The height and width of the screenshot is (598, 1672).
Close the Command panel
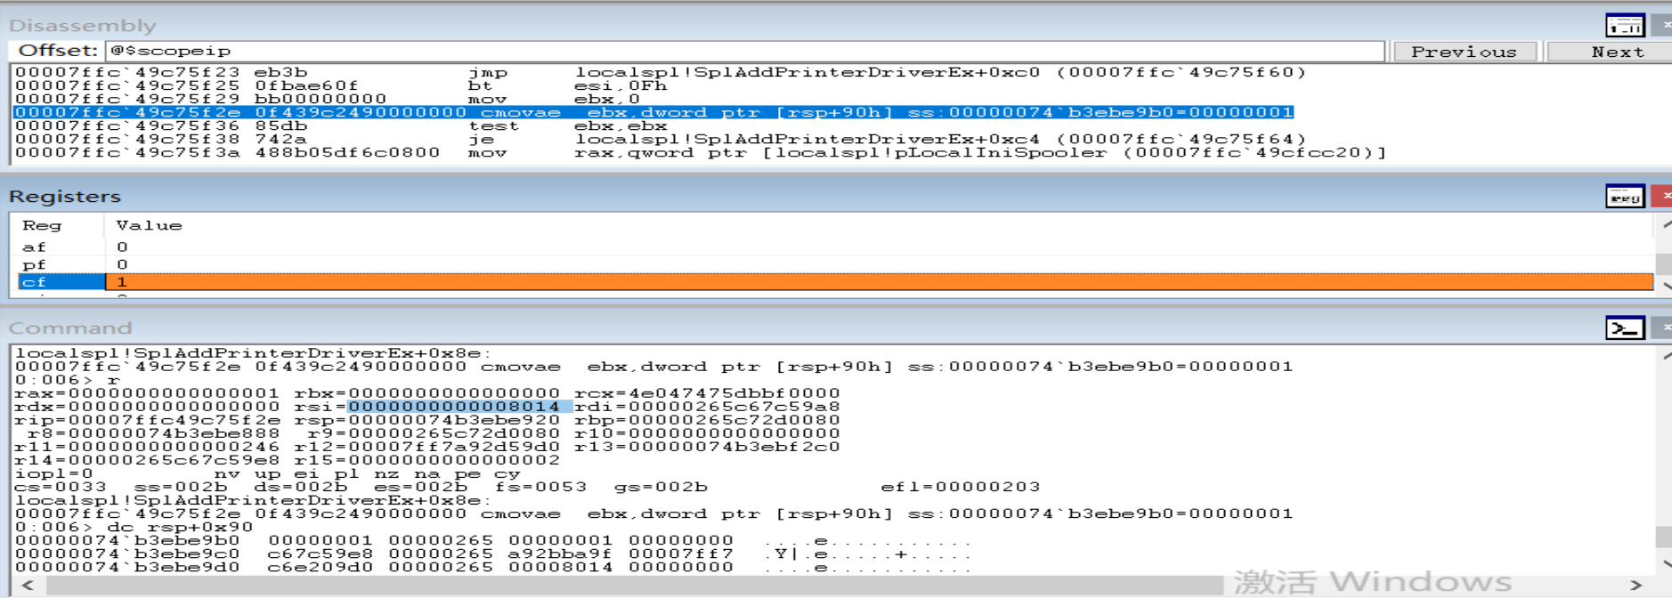pos(1662,328)
